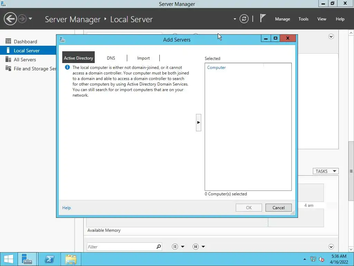
Task: Cancel the Add Servers dialog
Action: pyautogui.click(x=278, y=208)
